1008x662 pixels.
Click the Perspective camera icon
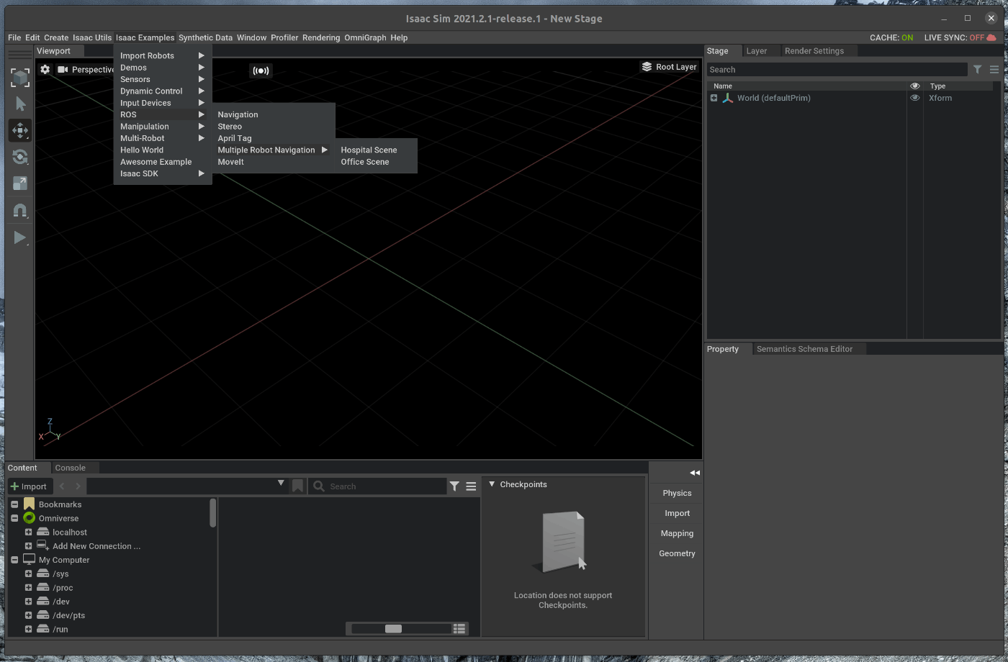[x=63, y=70]
